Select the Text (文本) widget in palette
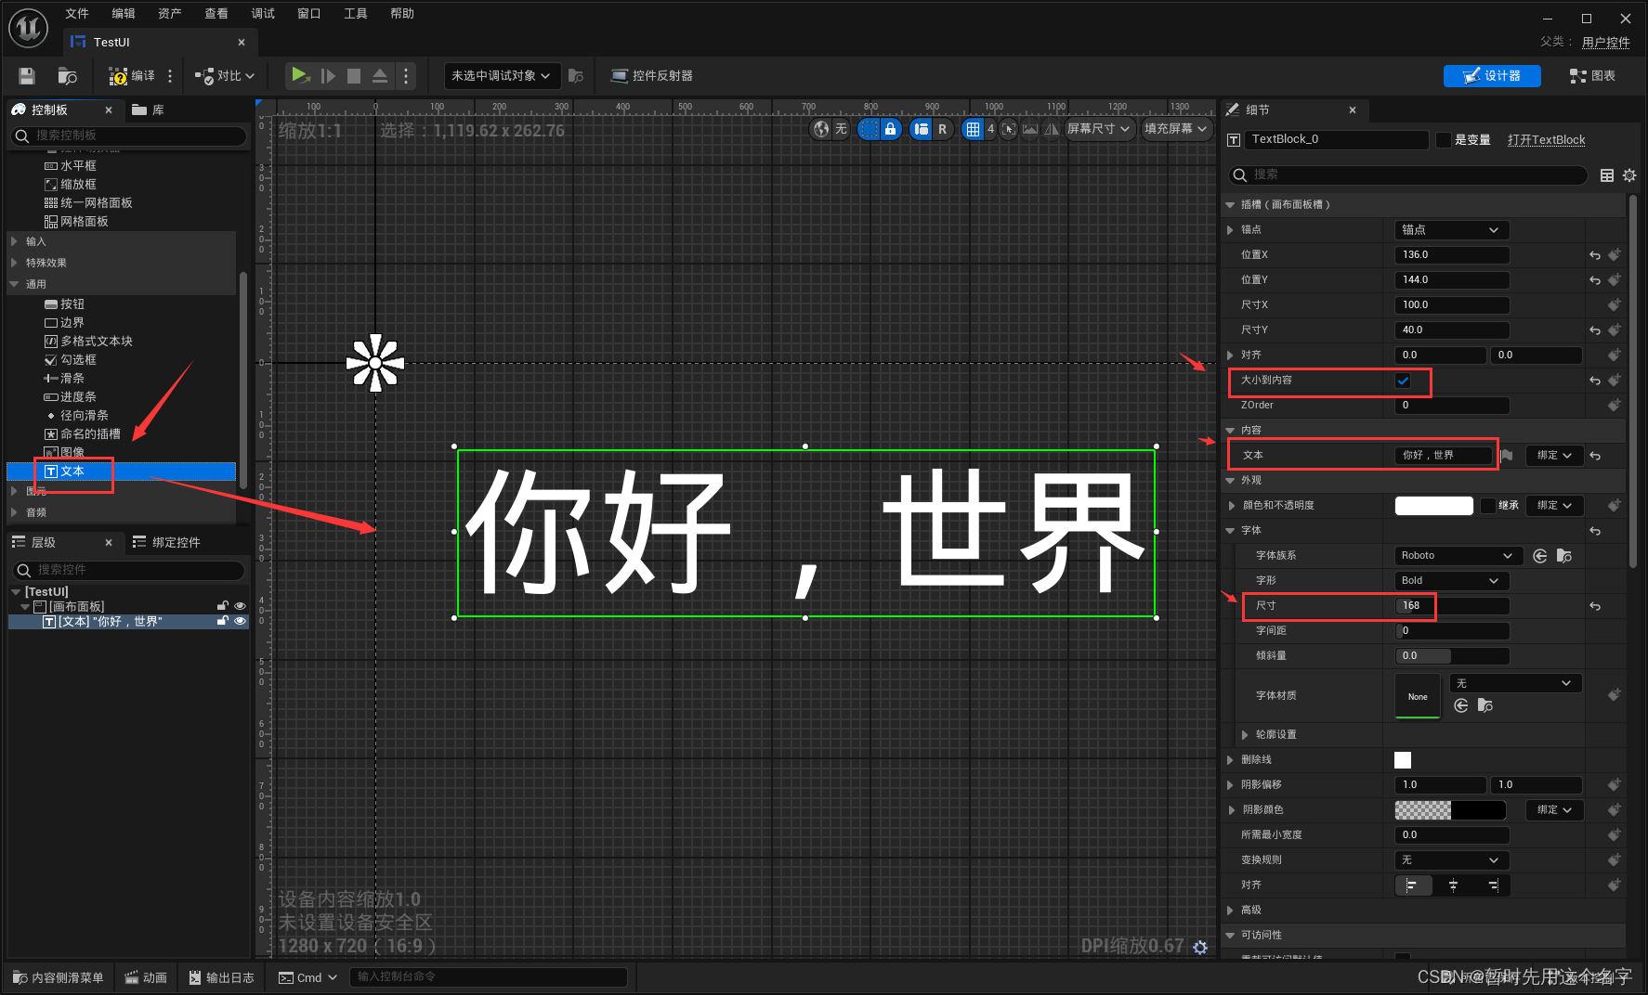 (x=121, y=472)
